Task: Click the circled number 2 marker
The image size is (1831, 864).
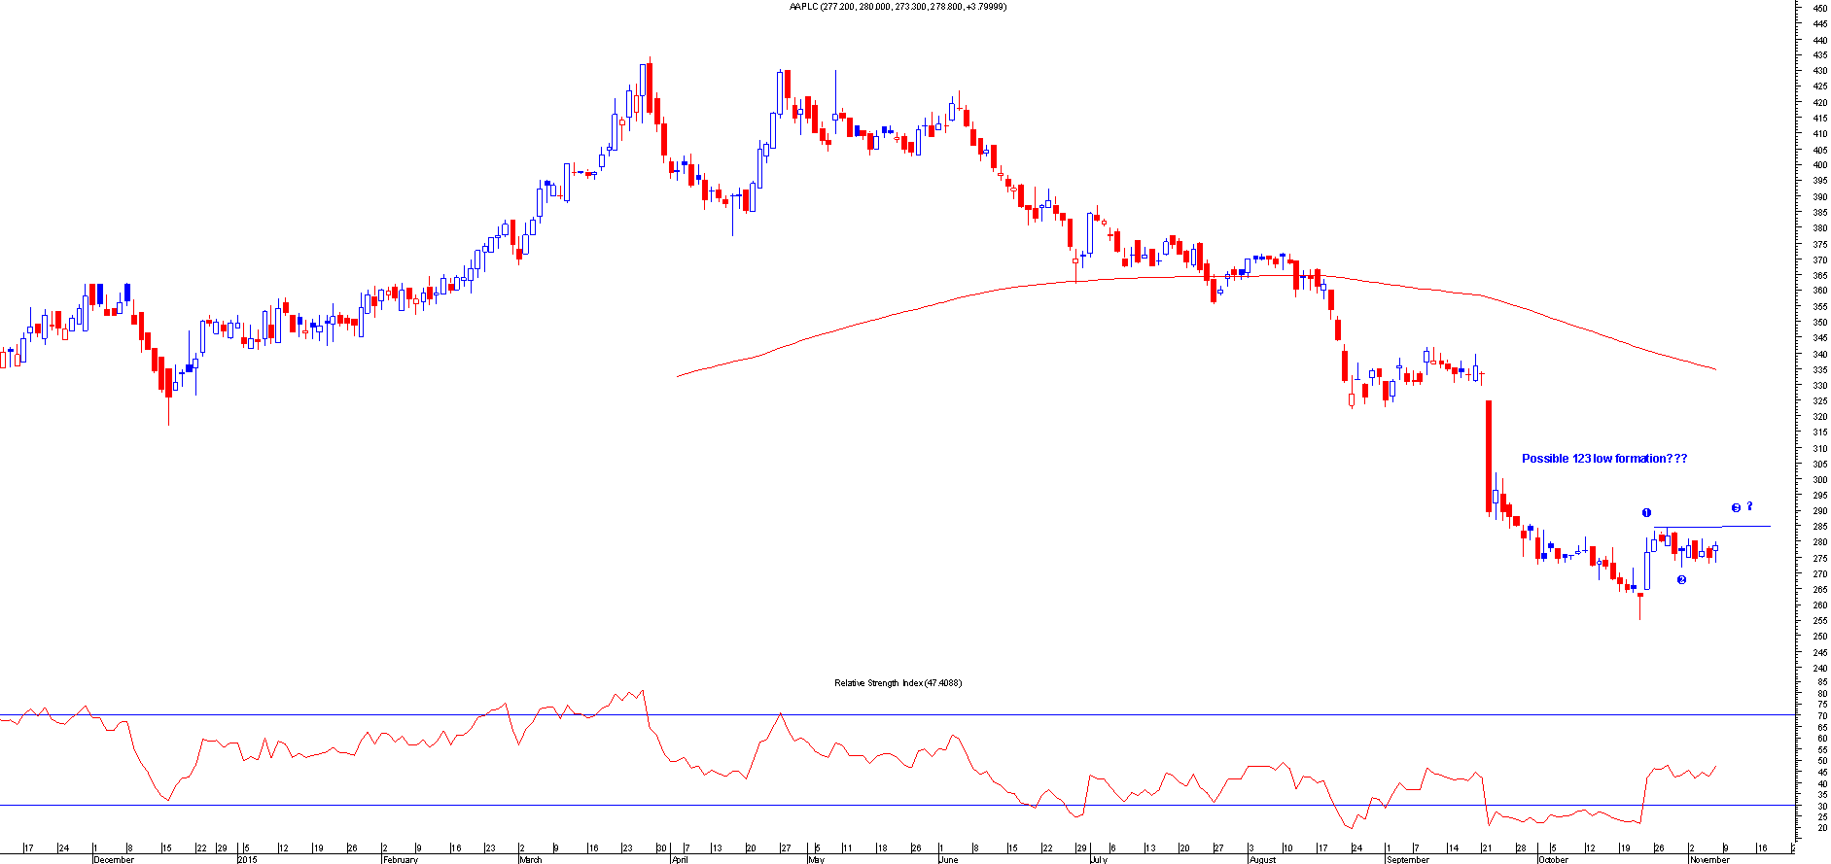Action: (1681, 580)
